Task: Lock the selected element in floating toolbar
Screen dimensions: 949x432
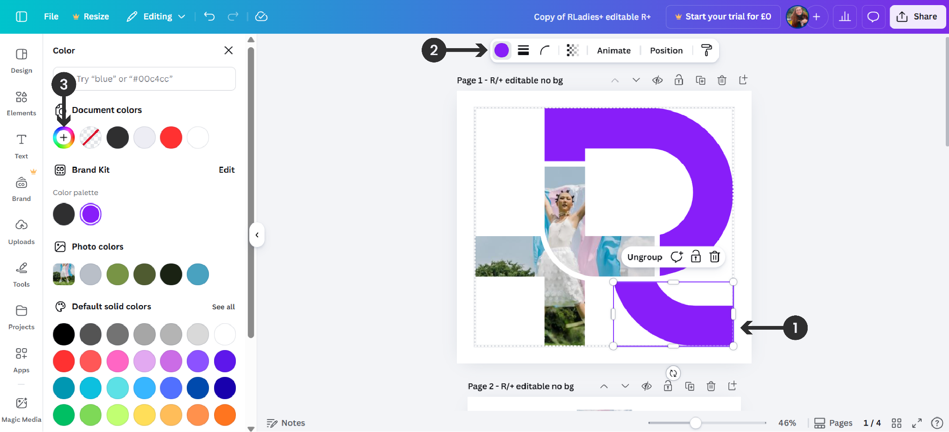Action: click(x=696, y=257)
